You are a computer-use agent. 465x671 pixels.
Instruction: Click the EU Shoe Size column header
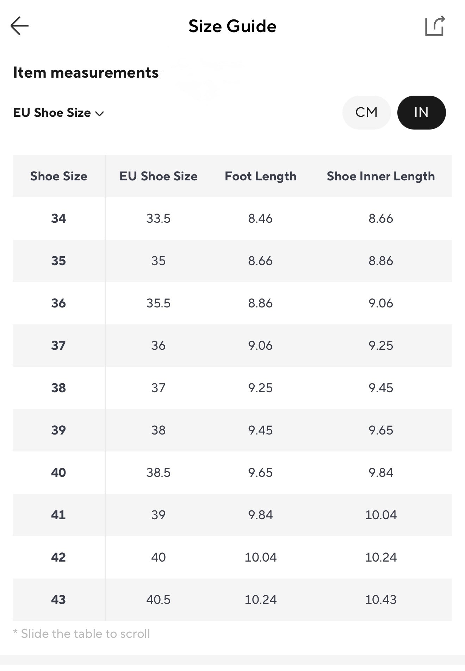coord(158,176)
